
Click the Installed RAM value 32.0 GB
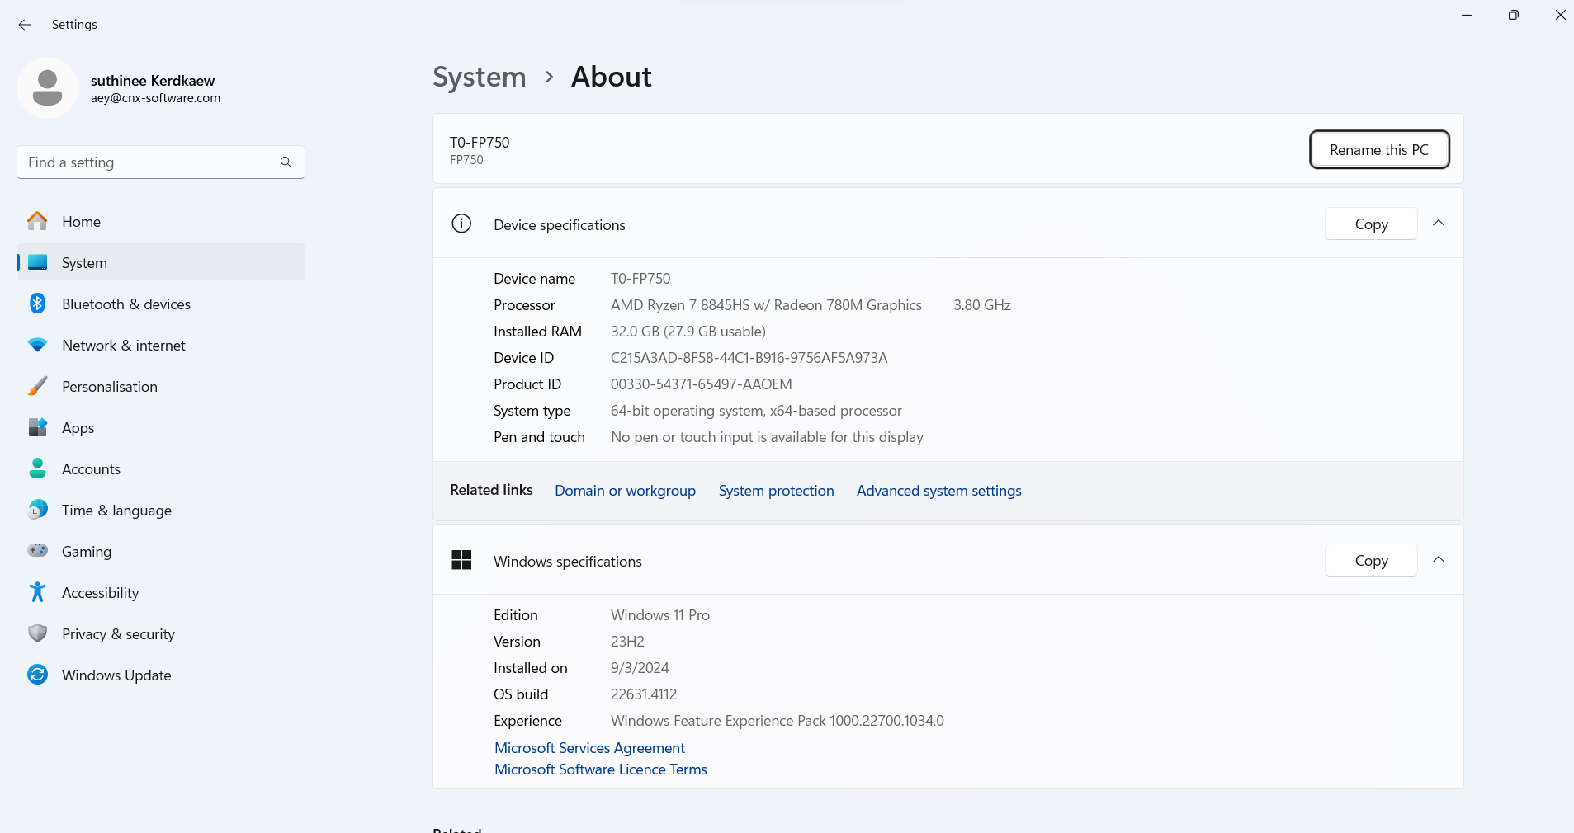(x=688, y=331)
